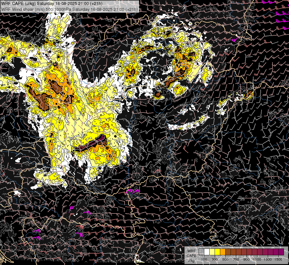Click the J/kg unit label in legend
This screenshot has height=265, width=289.
(x=191, y=261)
